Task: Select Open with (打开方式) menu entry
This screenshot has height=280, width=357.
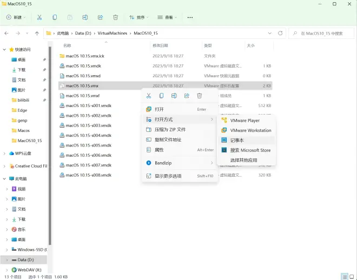Action: [x=180, y=119]
